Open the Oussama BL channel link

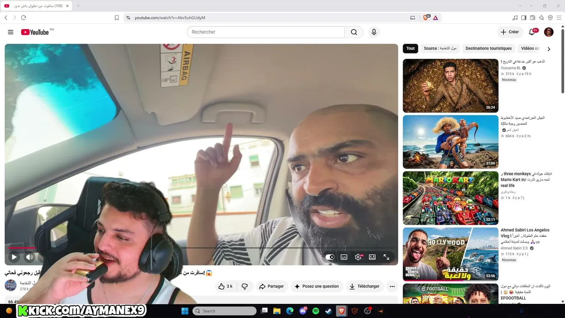[x=511, y=68]
